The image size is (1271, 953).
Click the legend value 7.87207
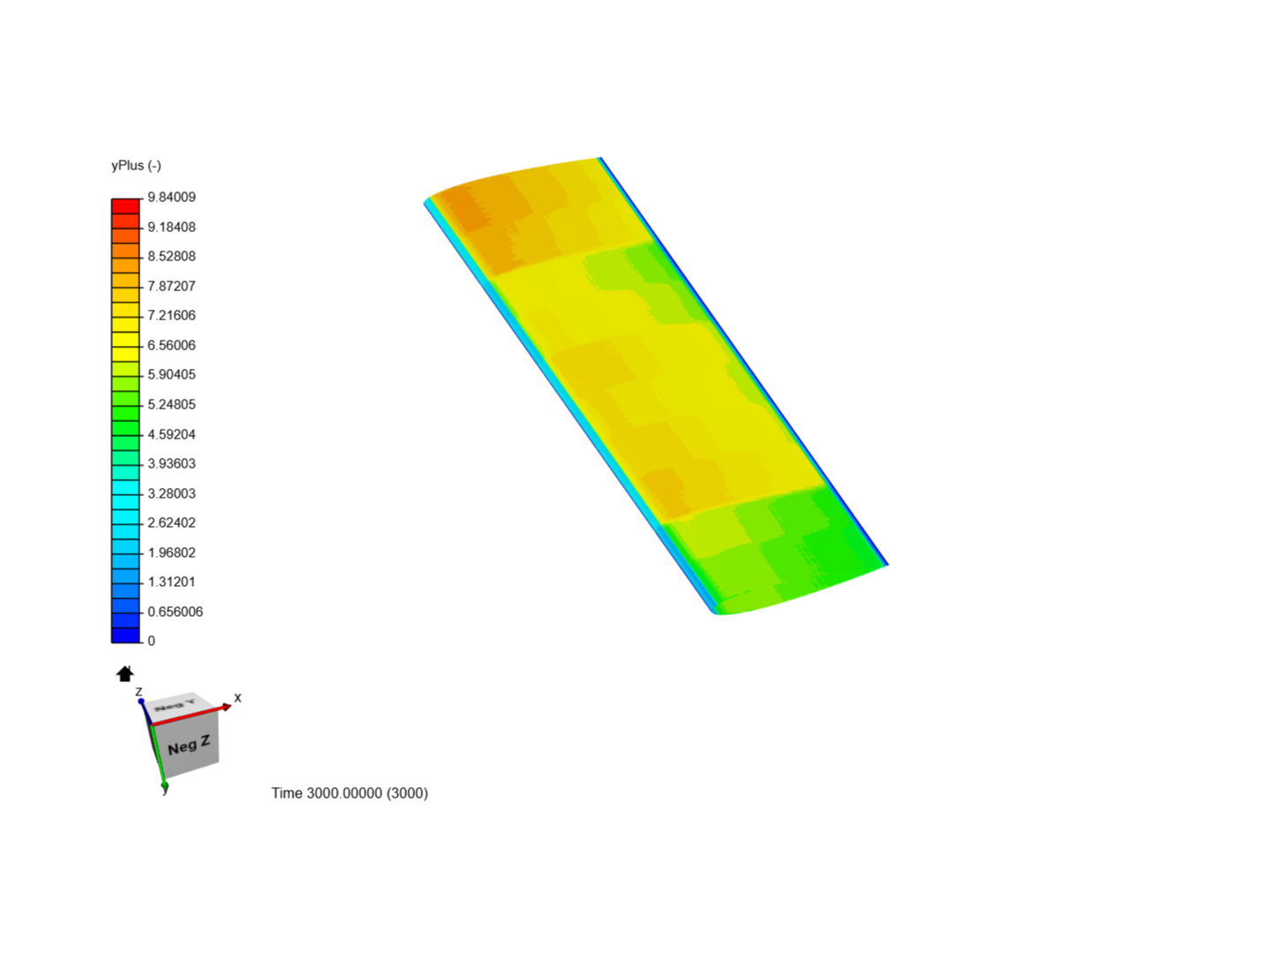[171, 286]
